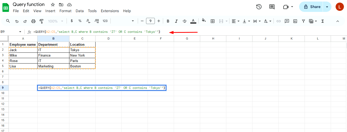Image resolution: width=347 pixels, height=132 pixels.
Task: Star the Query function document
Action: pos(53,5)
